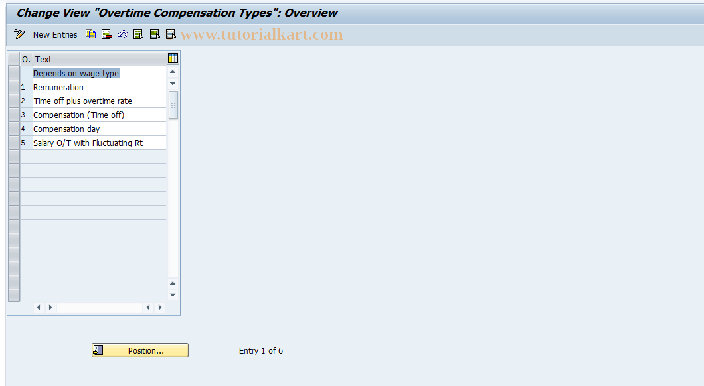Open the table column configuration icon
This screenshot has height=386, width=704.
[x=173, y=58]
